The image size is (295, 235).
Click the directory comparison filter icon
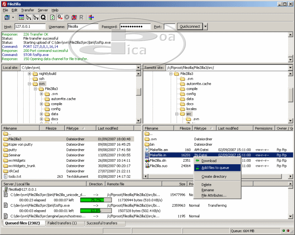[x=91, y=17]
